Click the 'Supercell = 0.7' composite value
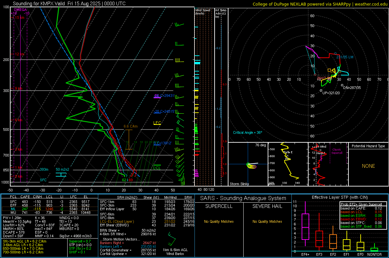This screenshot has height=258, width=389. point(80,241)
